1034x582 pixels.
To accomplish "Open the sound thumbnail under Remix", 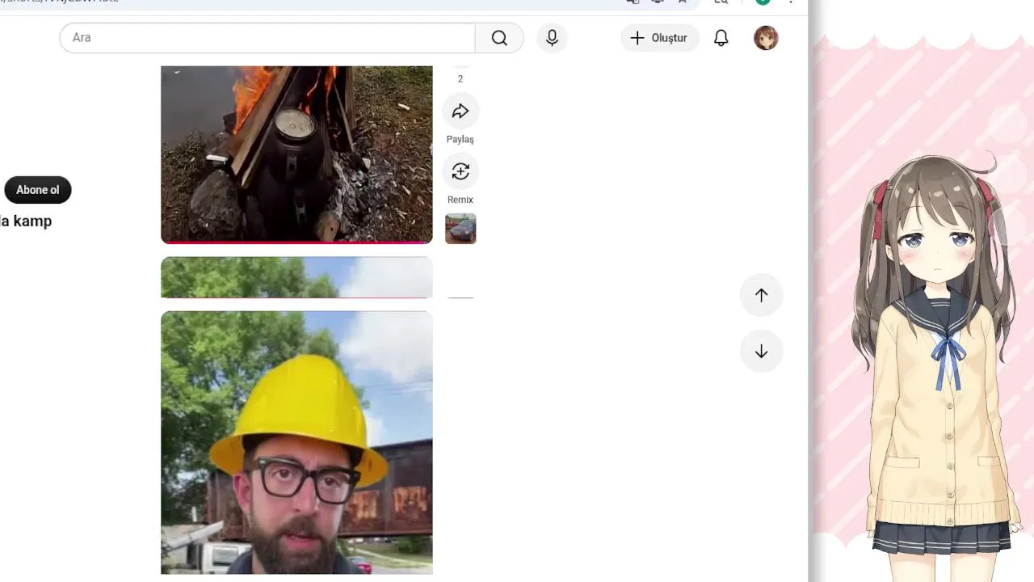I will pos(460,229).
